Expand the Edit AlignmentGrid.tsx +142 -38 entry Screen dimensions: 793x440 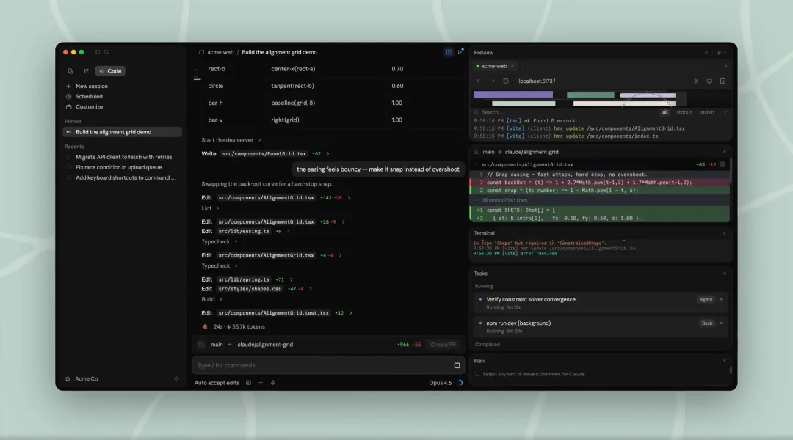pyautogui.click(x=275, y=197)
